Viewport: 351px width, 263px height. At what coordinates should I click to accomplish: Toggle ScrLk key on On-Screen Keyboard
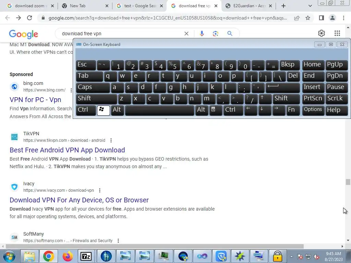337,99
